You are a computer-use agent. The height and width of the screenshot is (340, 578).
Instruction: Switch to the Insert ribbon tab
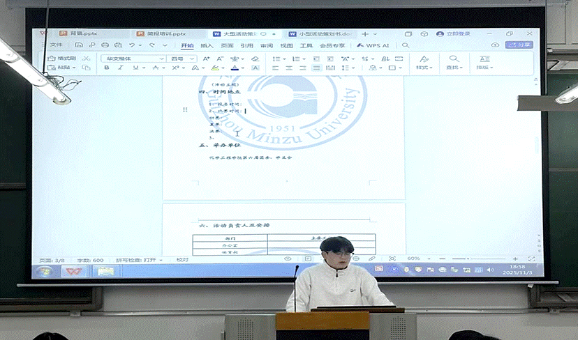207,45
